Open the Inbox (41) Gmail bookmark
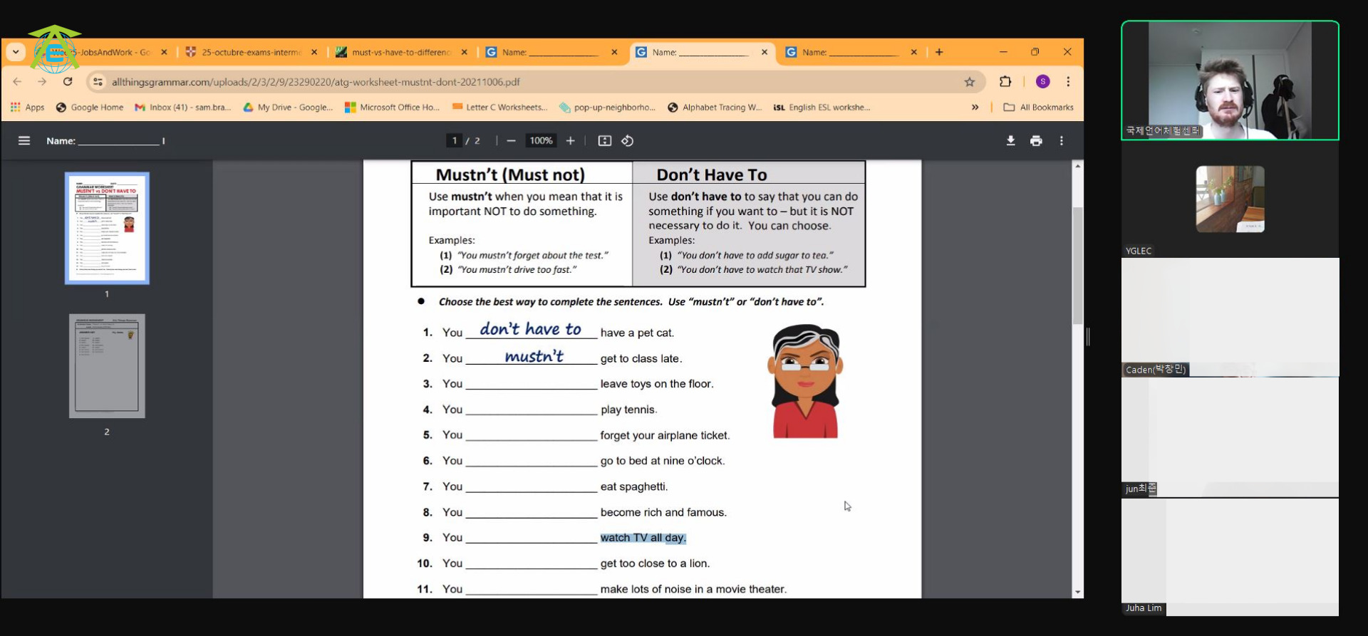Image resolution: width=1368 pixels, height=636 pixels. 183,108
